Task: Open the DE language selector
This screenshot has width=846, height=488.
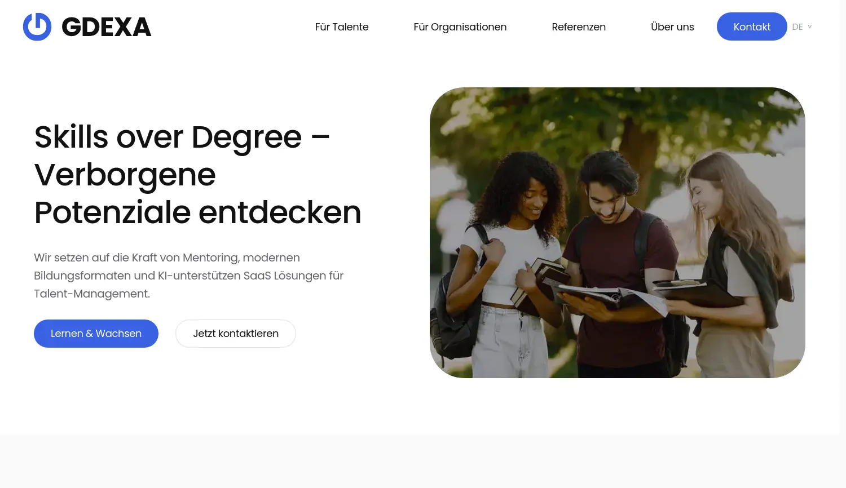Action: pos(802,26)
